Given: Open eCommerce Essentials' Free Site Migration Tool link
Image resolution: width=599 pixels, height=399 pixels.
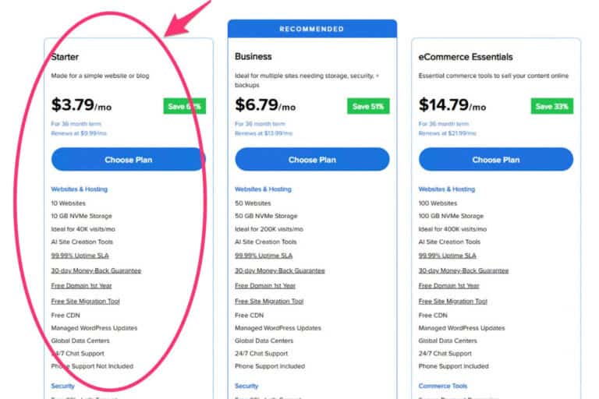Looking at the screenshot, I should pos(453,301).
